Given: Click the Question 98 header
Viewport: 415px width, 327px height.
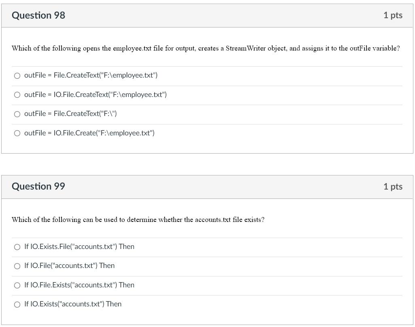Looking at the screenshot, I should coord(38,15).
